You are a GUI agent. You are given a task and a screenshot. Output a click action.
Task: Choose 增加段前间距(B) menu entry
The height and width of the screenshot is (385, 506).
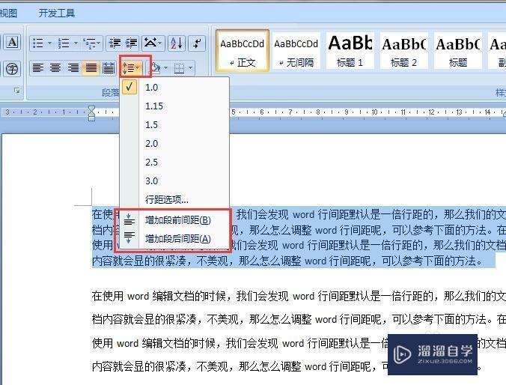point(174,220)
